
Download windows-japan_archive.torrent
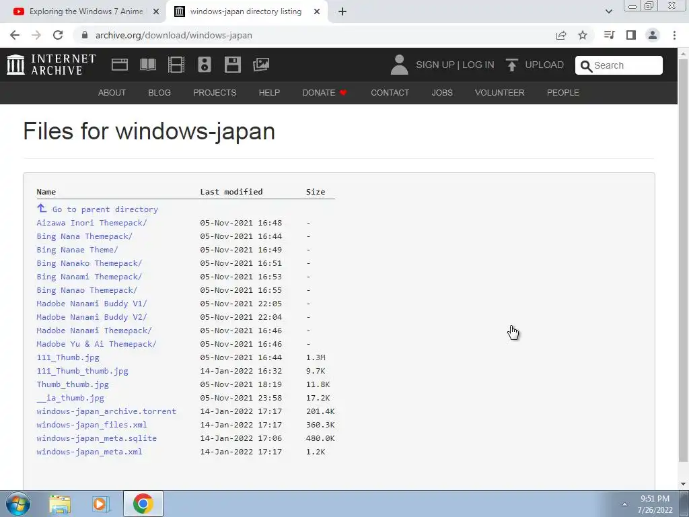(106, 411)
